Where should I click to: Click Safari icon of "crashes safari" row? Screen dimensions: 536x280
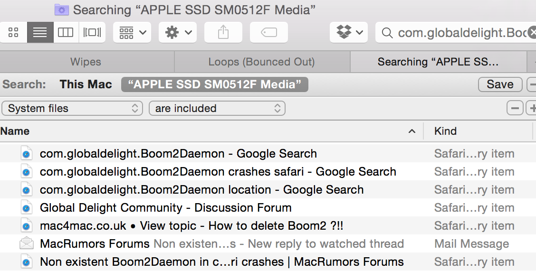[x=26, y=172]
